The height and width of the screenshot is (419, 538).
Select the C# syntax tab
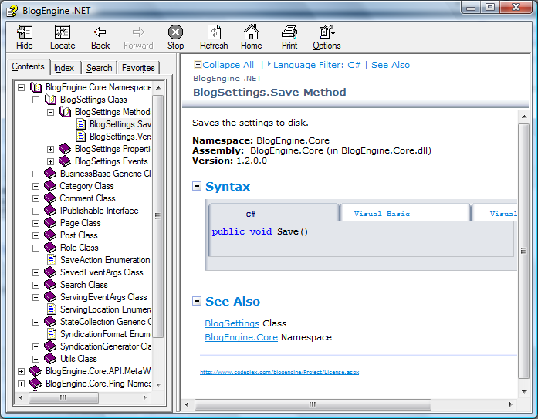tap(274, 213)
